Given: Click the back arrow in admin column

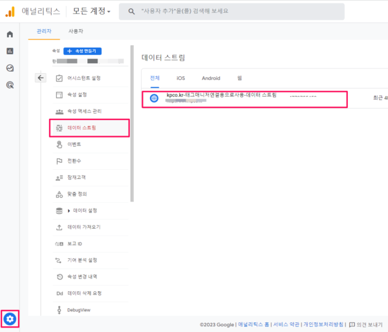Looking at the screenshot, I should (41, 78).
